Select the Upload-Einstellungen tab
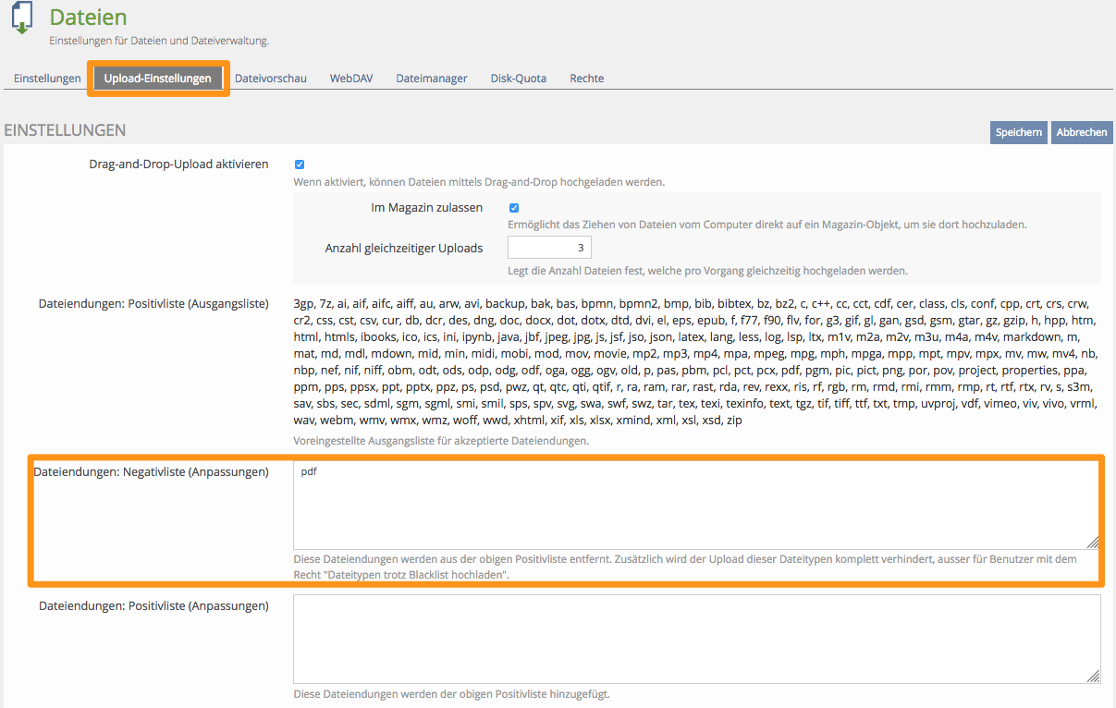The width and height of the screenshot is (1116, 708). click(158, 79)
